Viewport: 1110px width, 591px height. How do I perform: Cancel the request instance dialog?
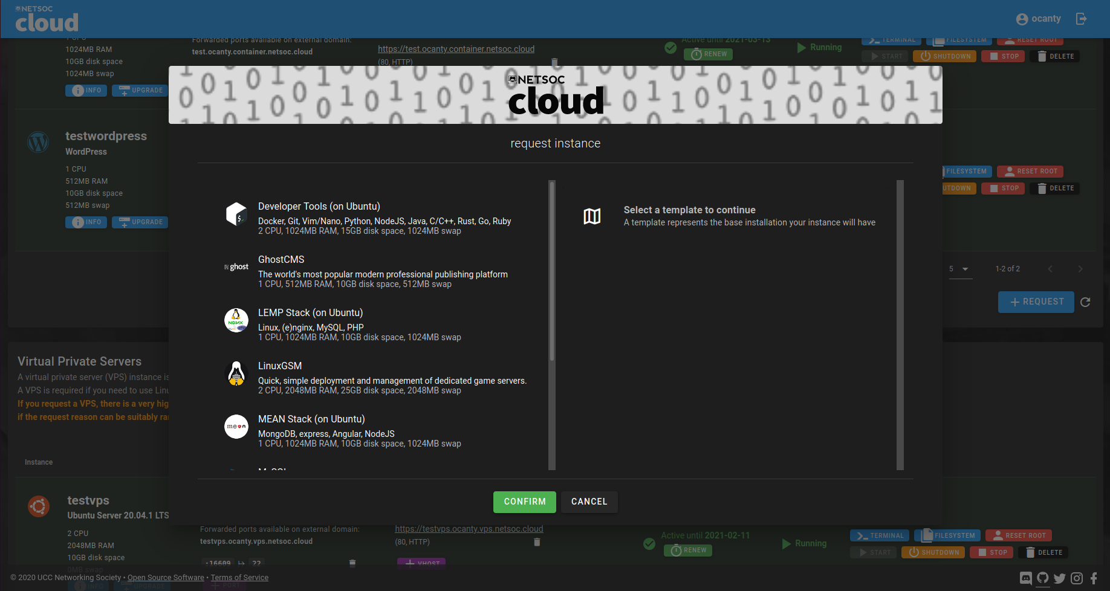pos(589,502)
